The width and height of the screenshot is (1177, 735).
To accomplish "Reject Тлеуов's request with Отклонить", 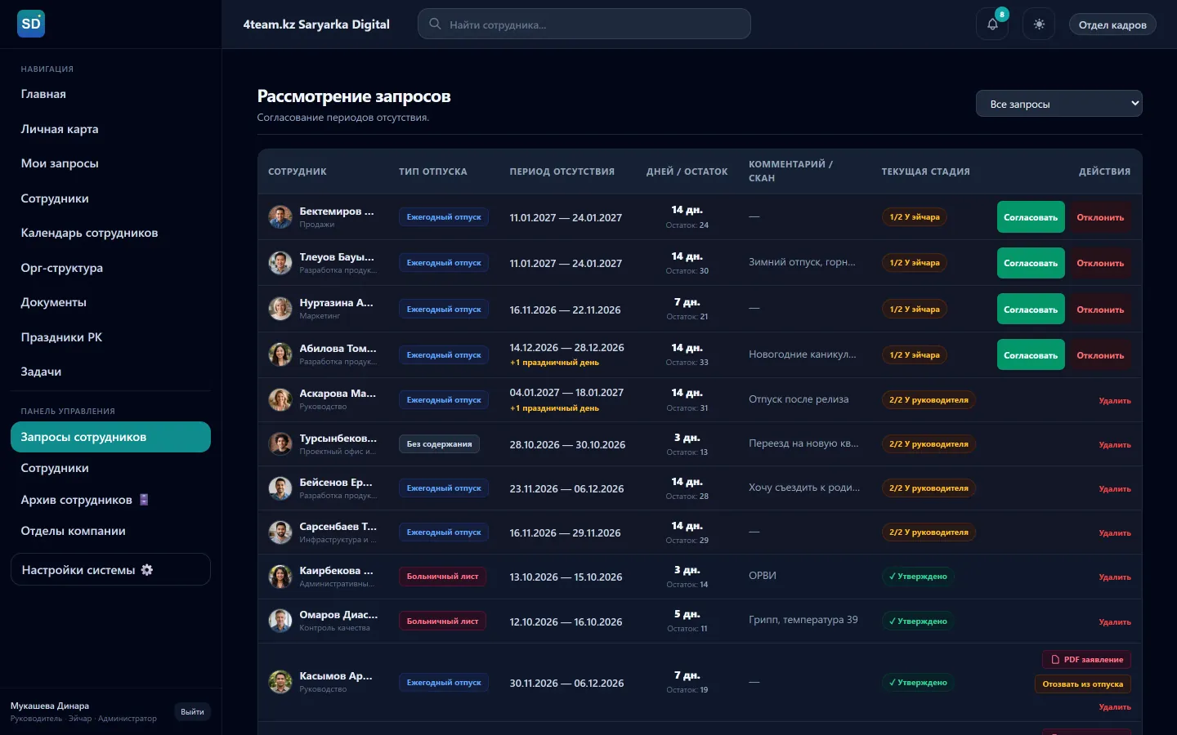I will pyautogui.click(x=1100, y=263).
